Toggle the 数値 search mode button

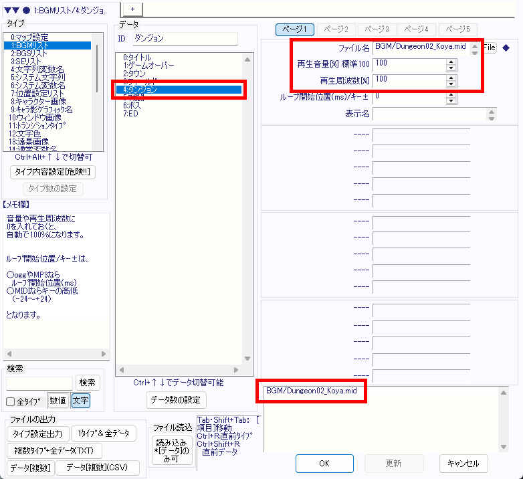(58, 401)
